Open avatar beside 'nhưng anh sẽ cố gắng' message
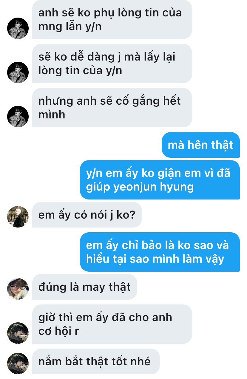247x379 pixels. (18, 117)
